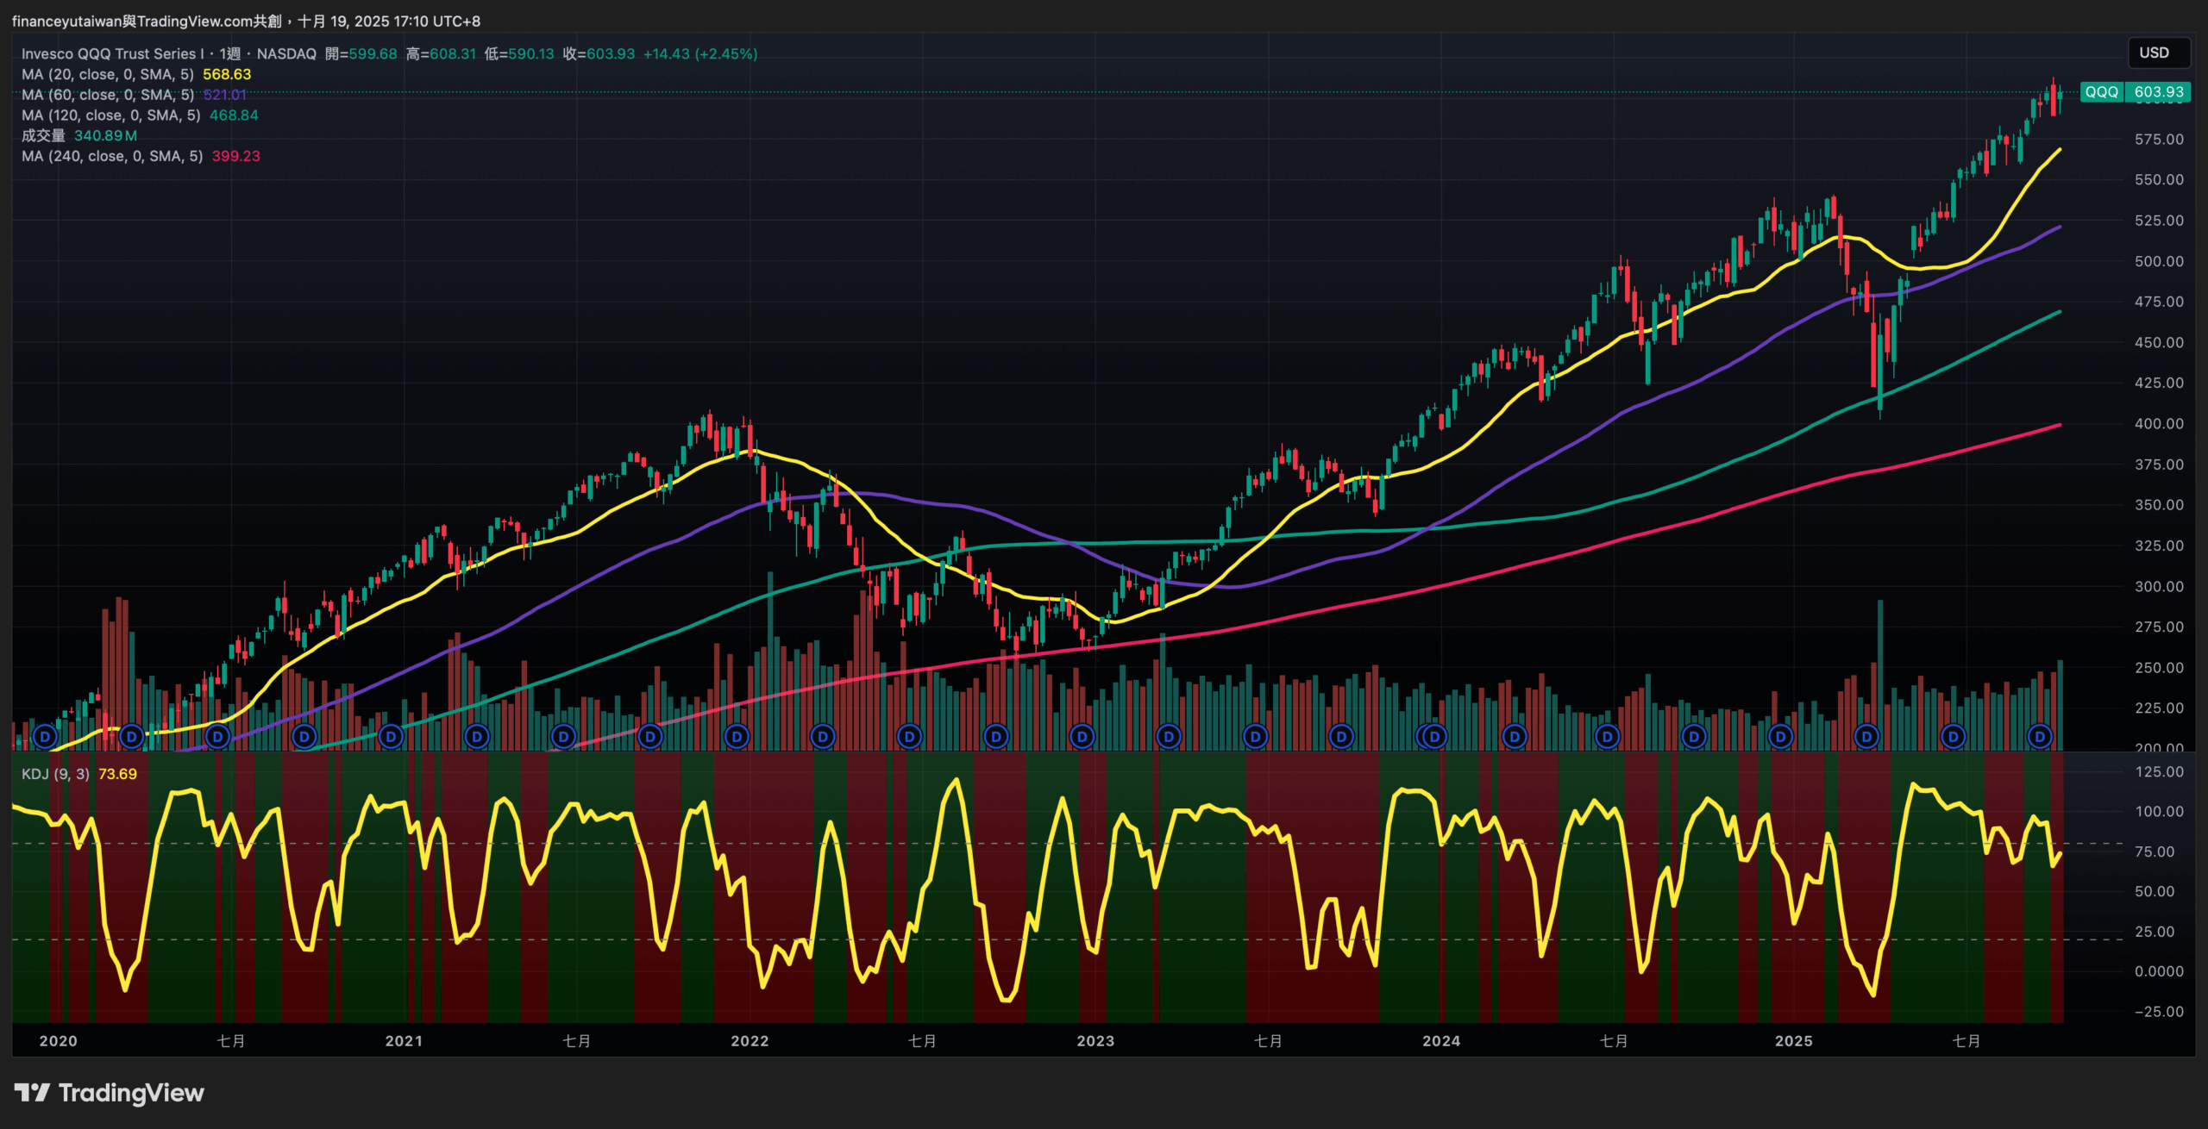The image size is (2208, 1129).
Task: Click dividend marker nearest the 2023 label
Action: [x=1082, y=737]
